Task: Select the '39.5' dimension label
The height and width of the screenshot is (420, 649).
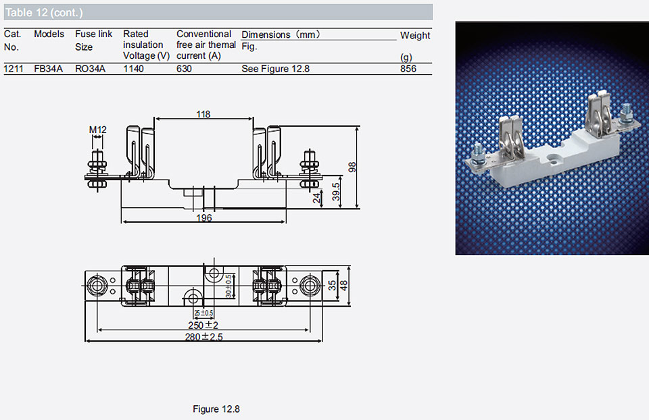Action: pos(336,192)
